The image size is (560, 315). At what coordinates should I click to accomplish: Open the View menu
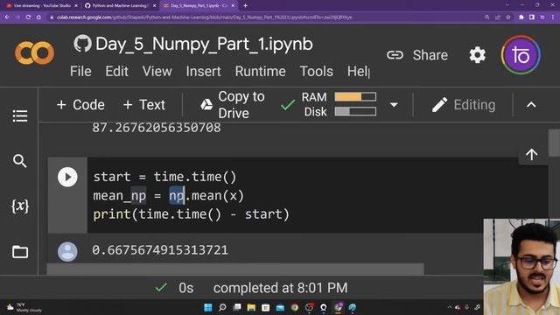pyautogui.click(x=157, y=72)
